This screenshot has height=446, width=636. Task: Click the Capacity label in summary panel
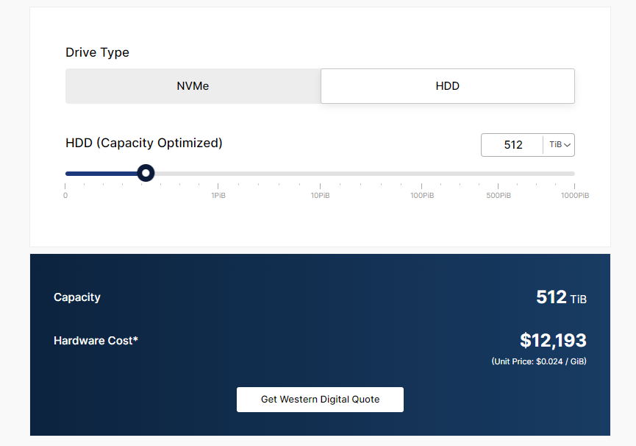(x=77, y=297)
